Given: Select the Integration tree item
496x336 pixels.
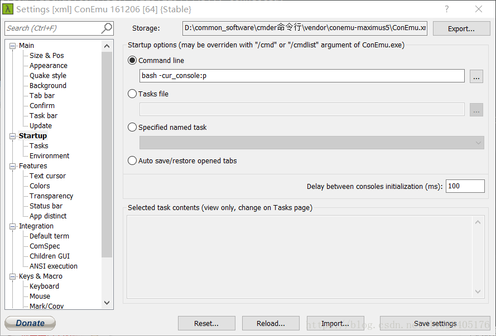Looking at the screenshot, I should 36,226.
